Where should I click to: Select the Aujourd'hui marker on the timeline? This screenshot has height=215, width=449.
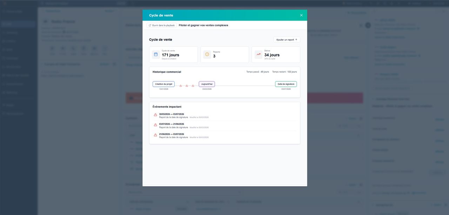[x=207, y=83]
